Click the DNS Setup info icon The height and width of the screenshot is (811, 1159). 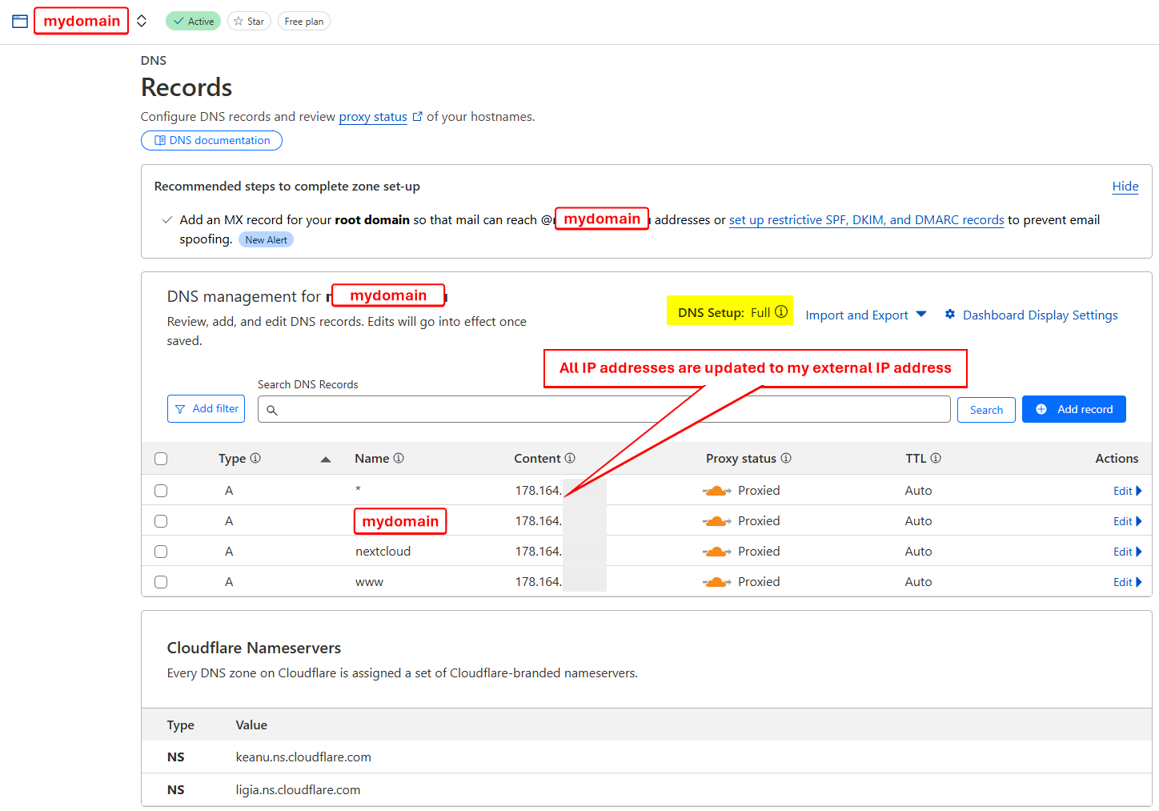pos(781,312)
